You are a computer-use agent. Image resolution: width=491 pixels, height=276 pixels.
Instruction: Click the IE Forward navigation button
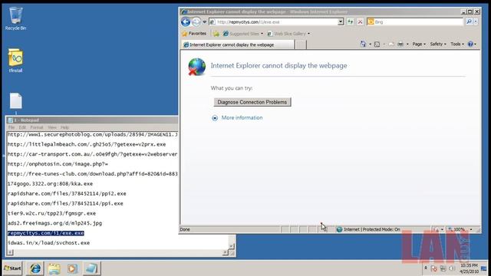tap(196, 22)
